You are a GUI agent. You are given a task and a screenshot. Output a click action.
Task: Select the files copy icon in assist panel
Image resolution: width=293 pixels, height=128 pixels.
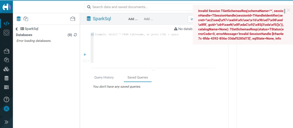pos(26,19)
